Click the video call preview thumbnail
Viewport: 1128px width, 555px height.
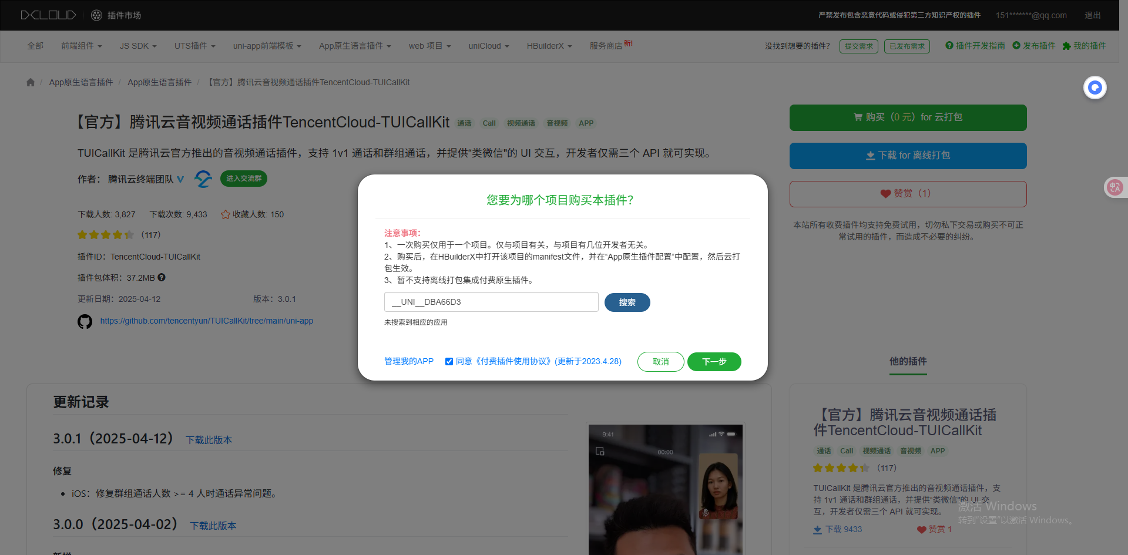[665, 489]
